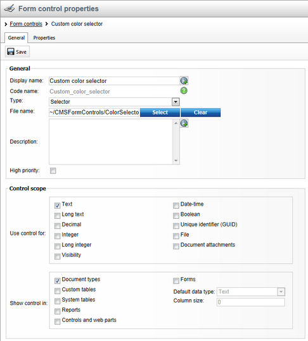The height and width of the screenshot is (341, 308).
Task: Open the Form controls breadcrumb link
Action: [x=26, y=24]
